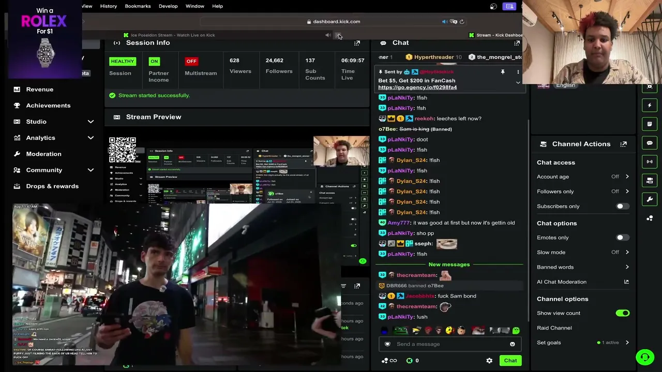Click the Studio icon in the sidebar
The image size is (662, 372).
17,121
